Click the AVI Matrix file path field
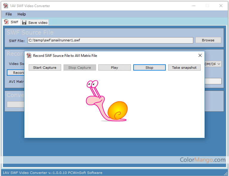The image size is (229, 176). point(213,81)
